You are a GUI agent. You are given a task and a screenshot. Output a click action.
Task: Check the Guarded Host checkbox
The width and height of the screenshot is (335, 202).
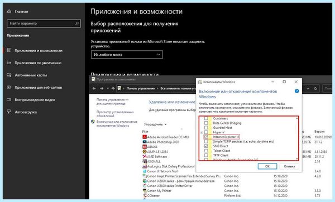pos(206,127)
